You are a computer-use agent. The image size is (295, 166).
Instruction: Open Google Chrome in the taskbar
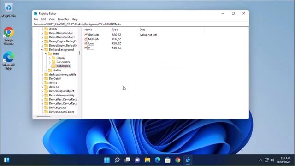(x=178, y=160)
